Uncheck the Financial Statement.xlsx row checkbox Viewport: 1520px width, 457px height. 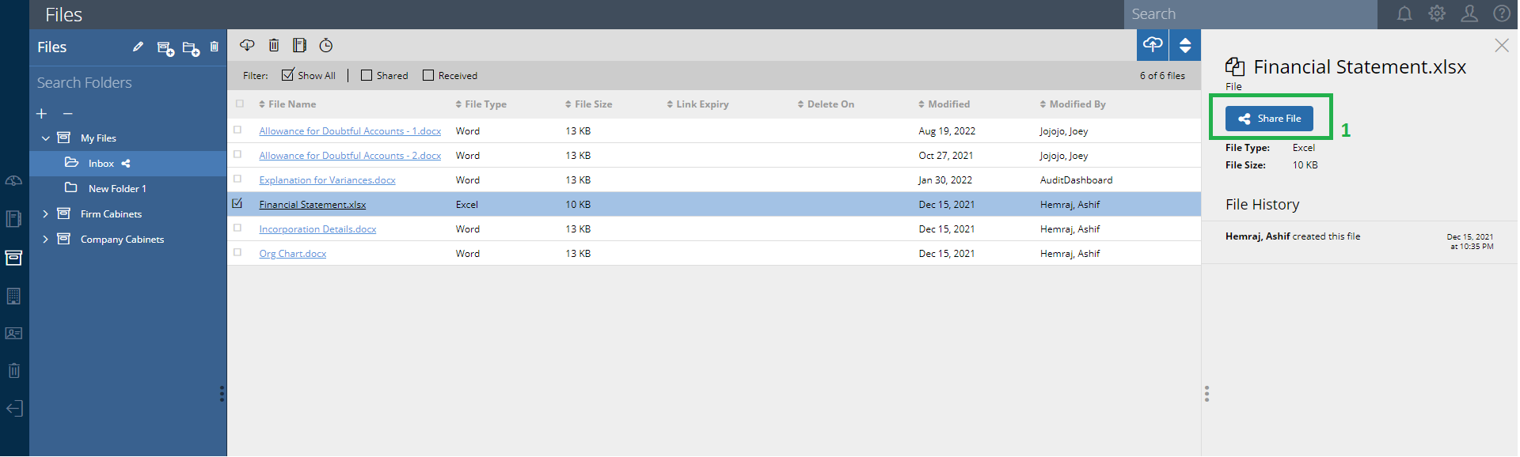(x=237, y=204)
